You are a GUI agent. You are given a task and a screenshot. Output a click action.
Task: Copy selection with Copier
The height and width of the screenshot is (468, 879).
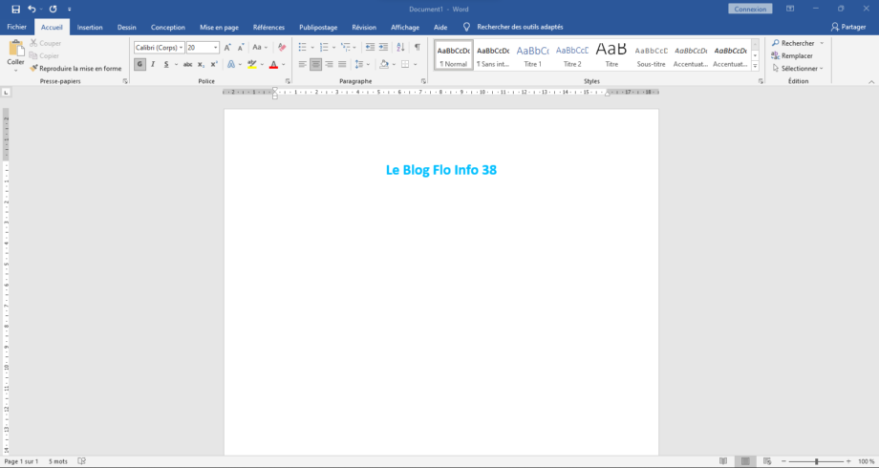tap(44, 56)
